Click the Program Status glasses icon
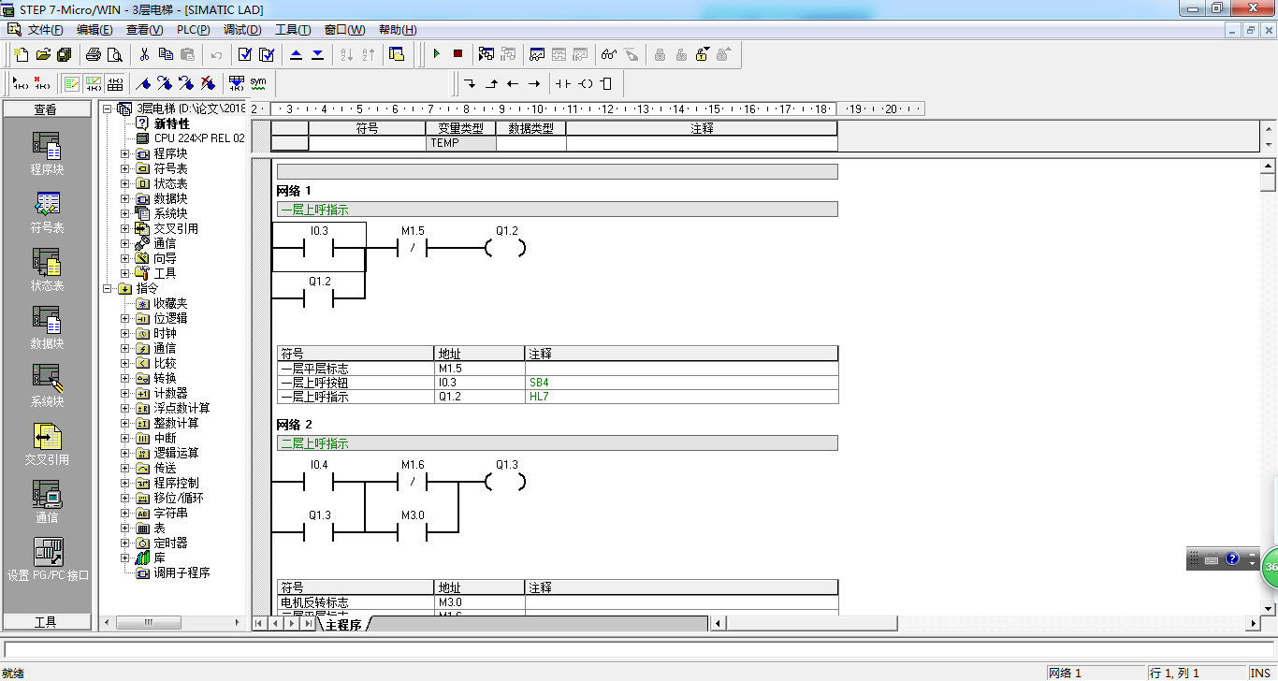This screenshot has width=1278, height=681. tap(609, 54)
